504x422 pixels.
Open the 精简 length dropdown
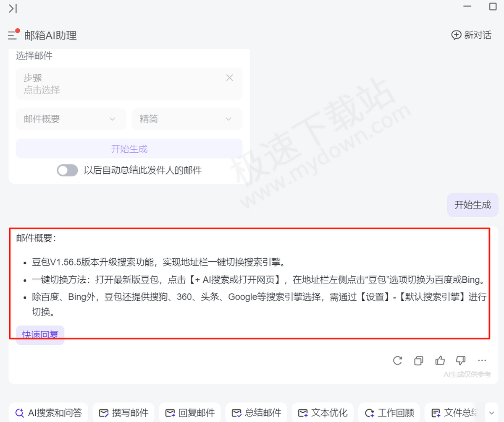pyautogui.click(x=187, y=119)
